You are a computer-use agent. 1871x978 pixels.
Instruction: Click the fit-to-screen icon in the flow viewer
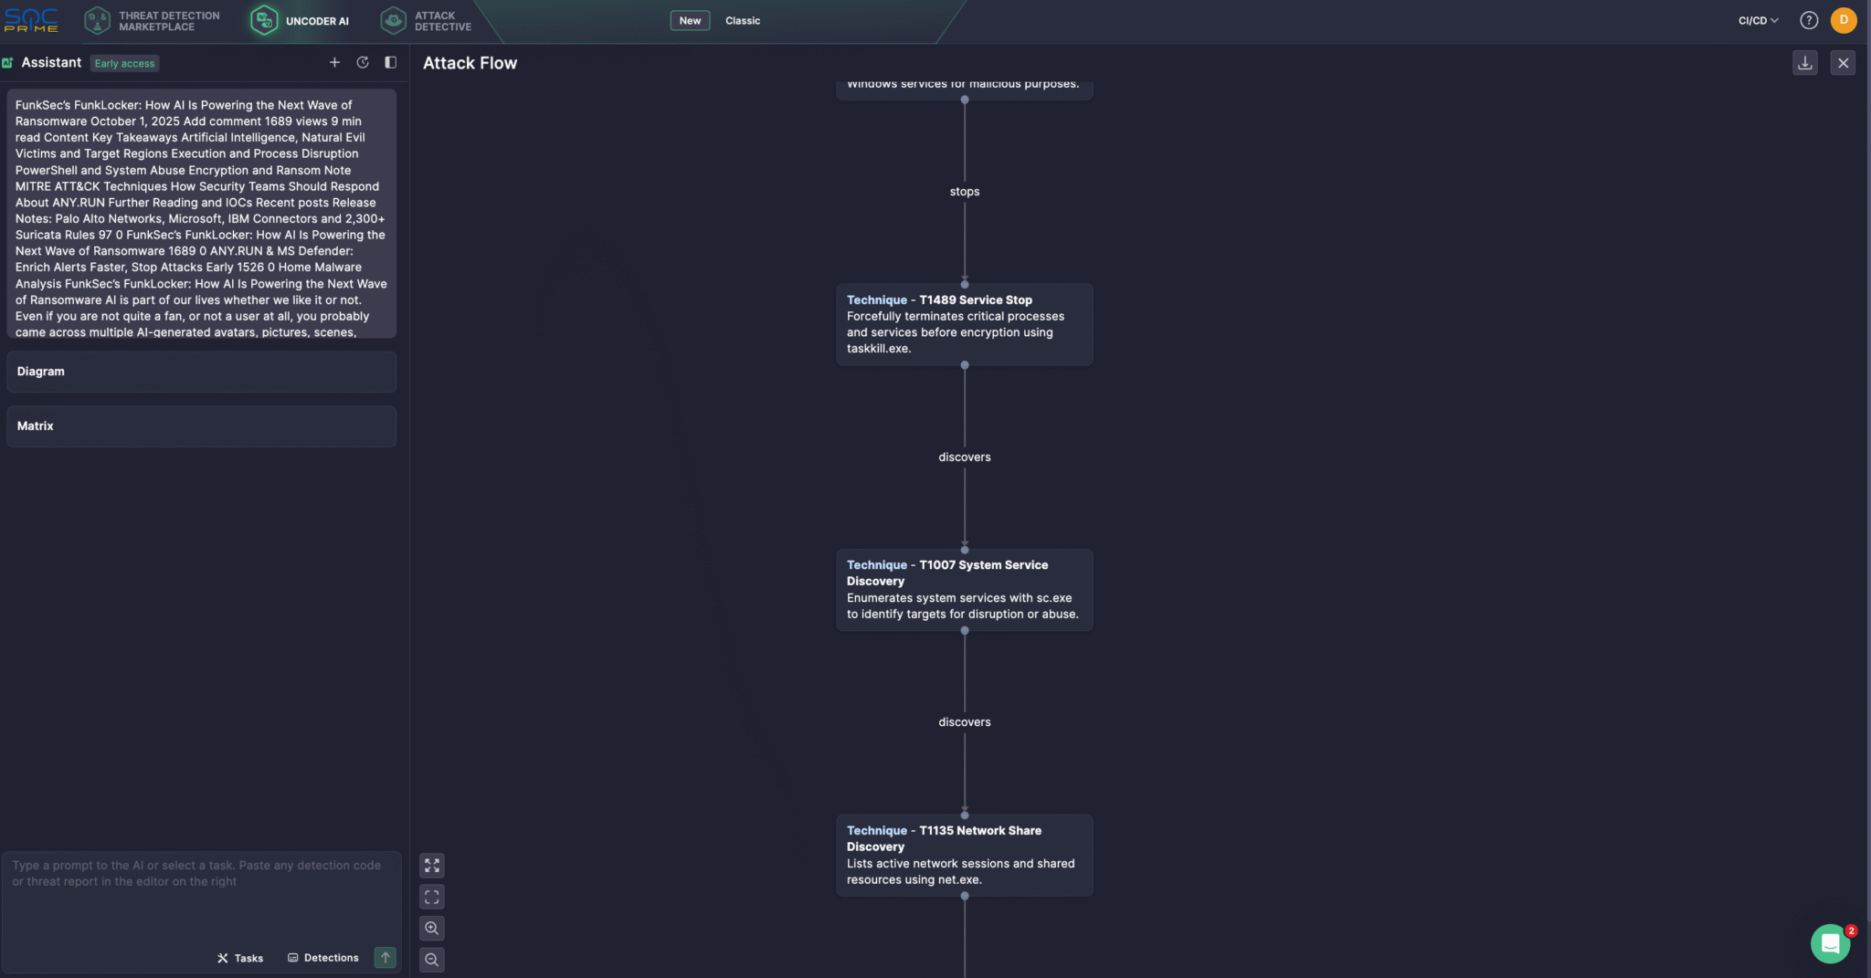432,896
